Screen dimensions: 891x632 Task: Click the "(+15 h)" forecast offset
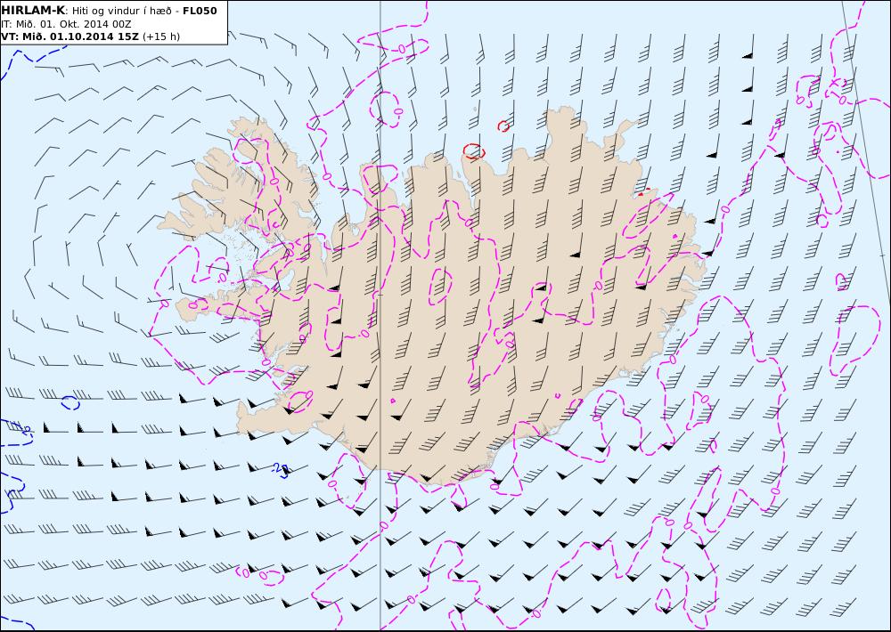tap(160, 36)
